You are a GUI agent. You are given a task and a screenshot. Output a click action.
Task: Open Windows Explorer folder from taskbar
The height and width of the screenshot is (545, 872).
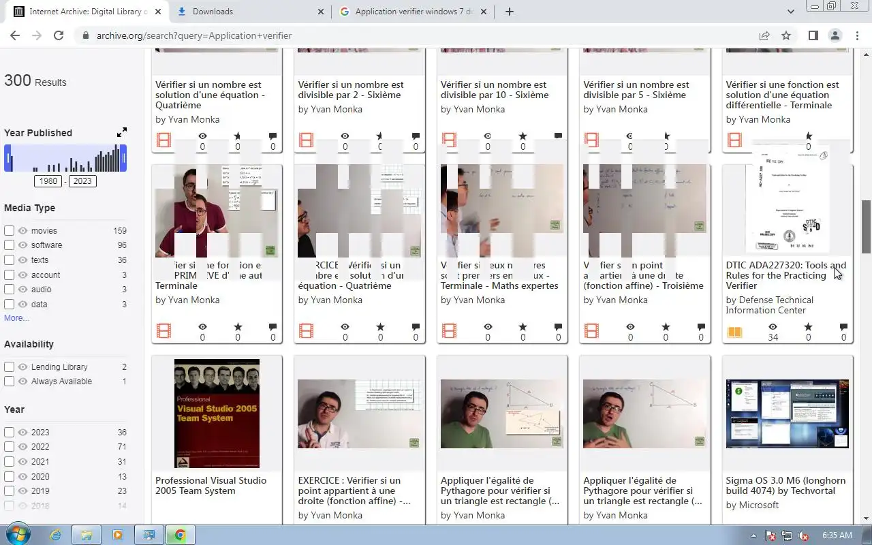point(87,535)
